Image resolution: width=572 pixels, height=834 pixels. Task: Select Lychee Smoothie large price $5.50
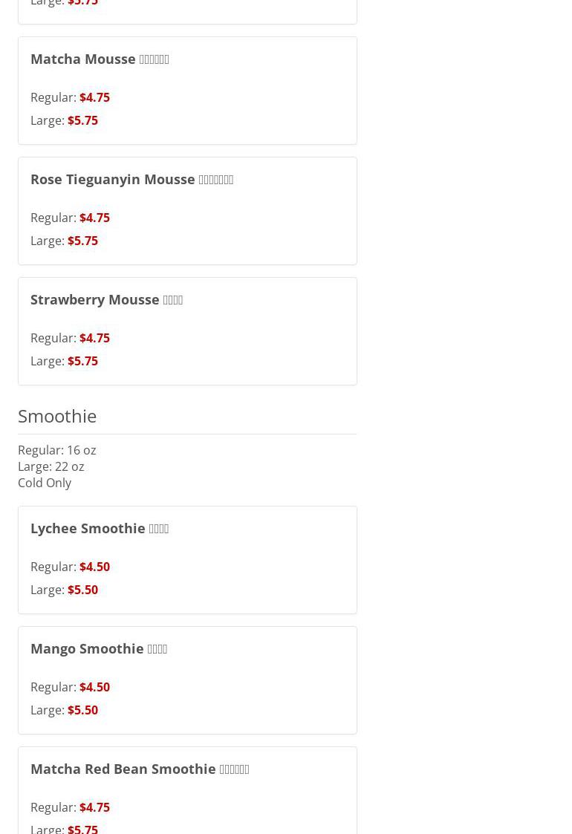click(x=82, y=590)
